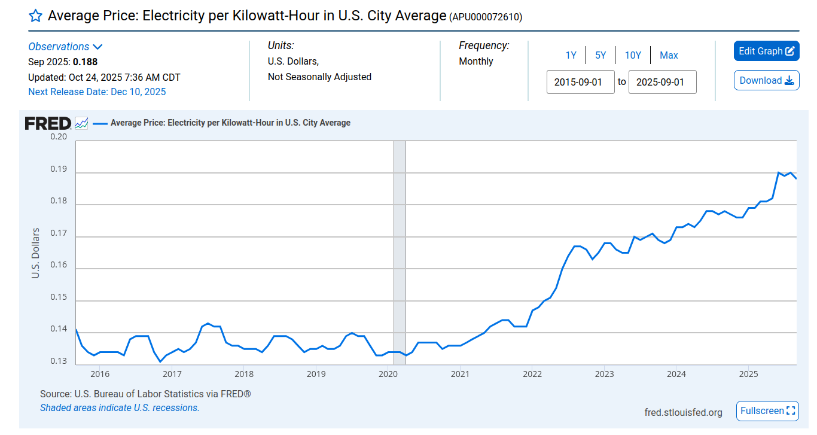Click the FRED chart logo icon
Screen dimensions: 817x435
coord(81,123)
